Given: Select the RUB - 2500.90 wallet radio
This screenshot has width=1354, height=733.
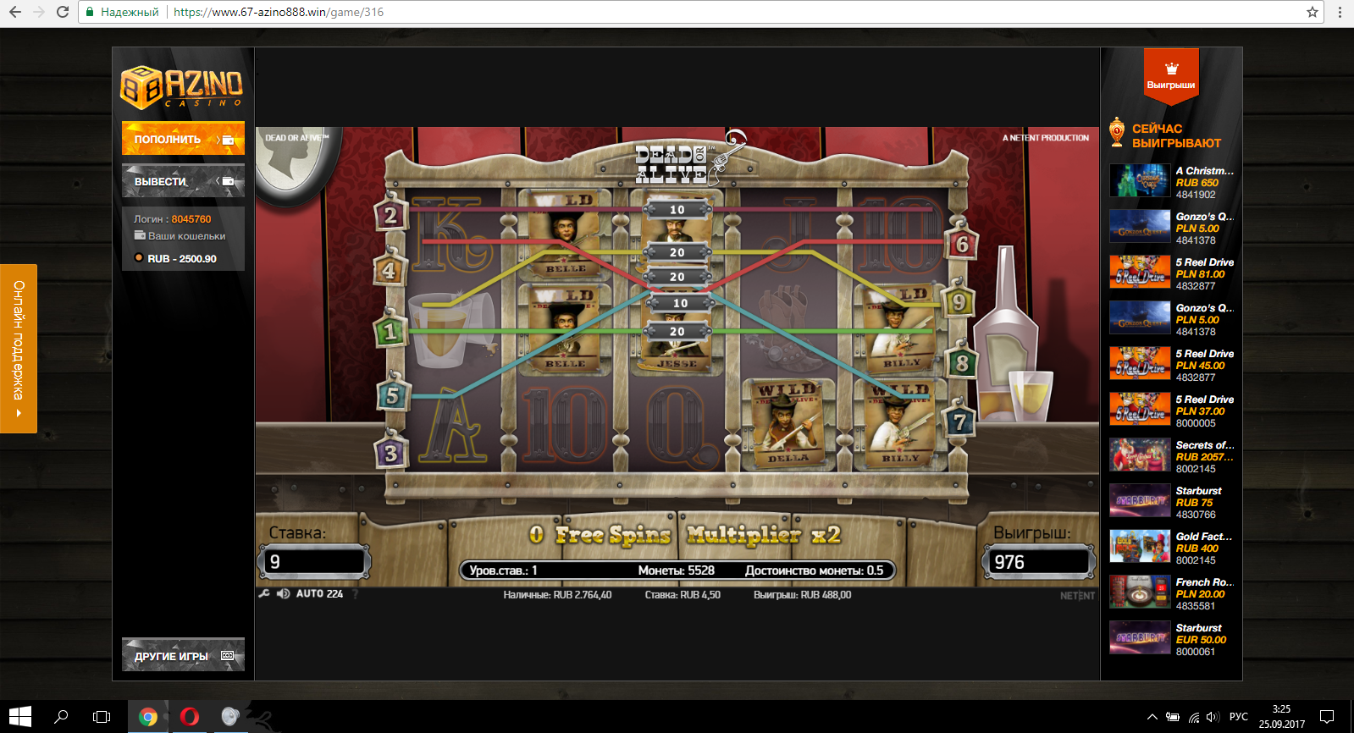Looking at the screenshot, I should point(139,258).
